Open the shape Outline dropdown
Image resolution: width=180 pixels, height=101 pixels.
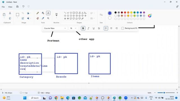point(93,13)
